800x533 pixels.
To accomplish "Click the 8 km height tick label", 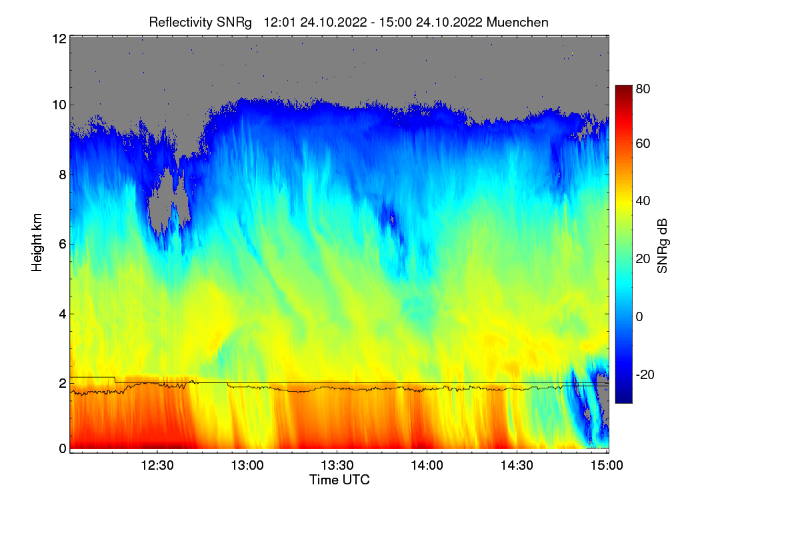I will (x=63, y=175).
